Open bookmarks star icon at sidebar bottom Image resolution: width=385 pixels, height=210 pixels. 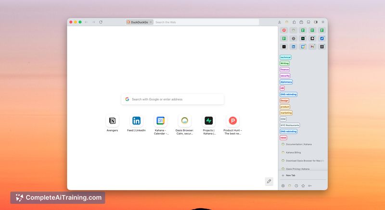303,186
